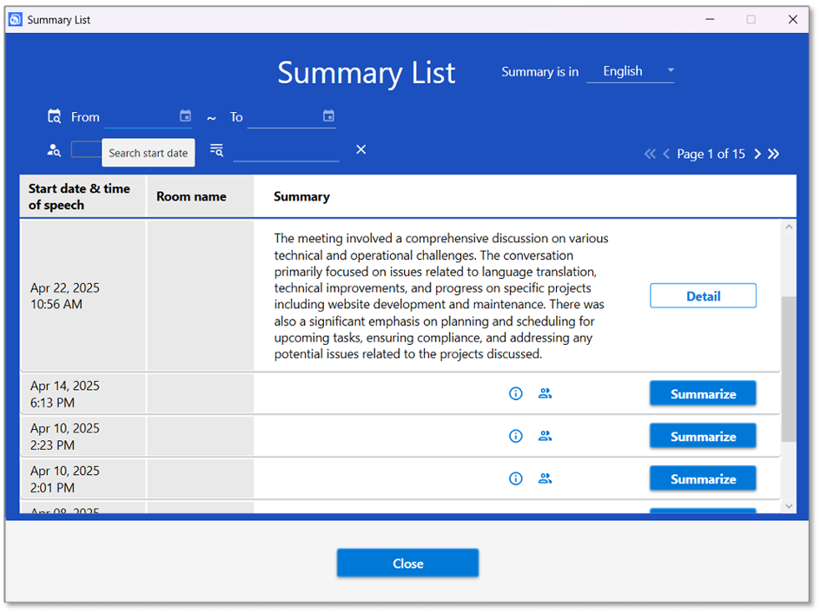Click the scroll up arrow of the list
820x613 pixels.
tap(789, 227)
